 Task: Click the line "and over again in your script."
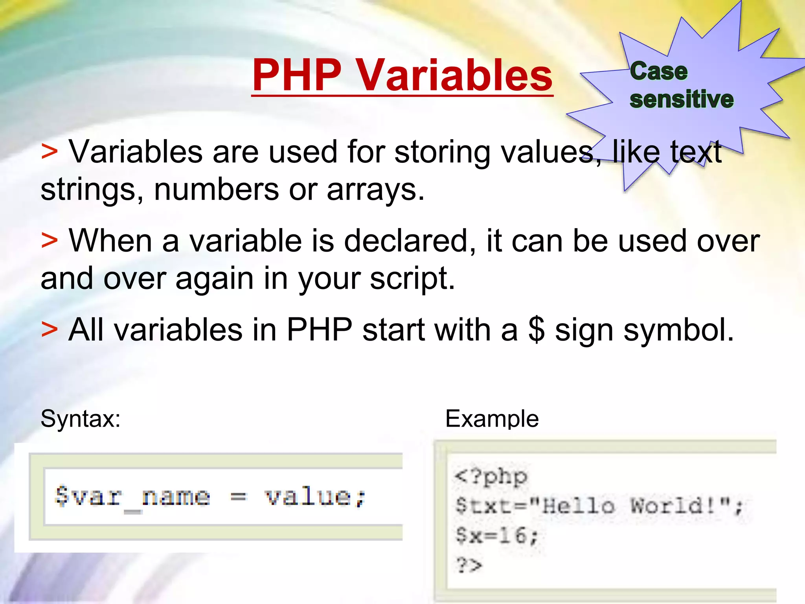248,279
